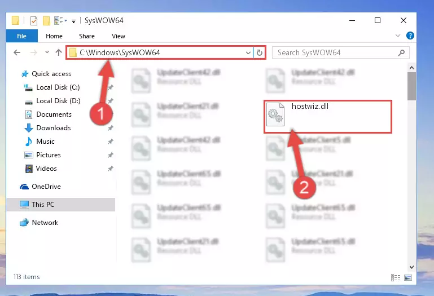
Task: Expand Customize Quick Access Toolbar arrow
Action: click(x=73, y=21)
